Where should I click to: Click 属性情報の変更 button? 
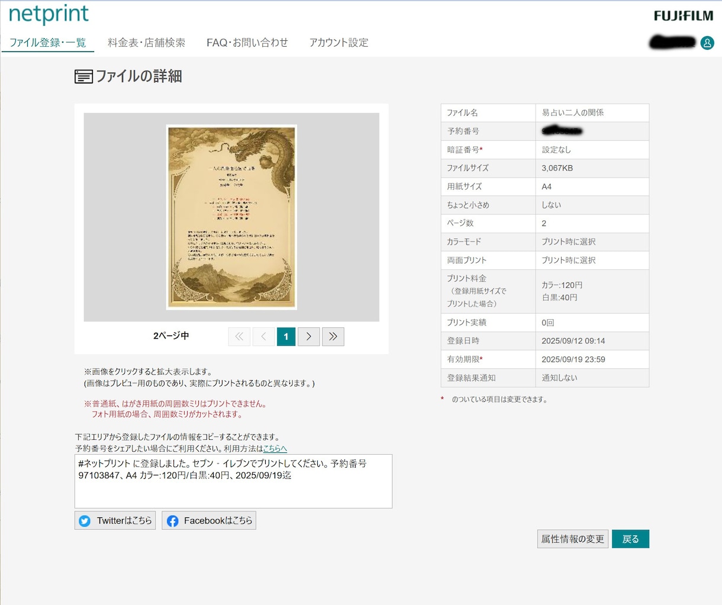[573, 539]
